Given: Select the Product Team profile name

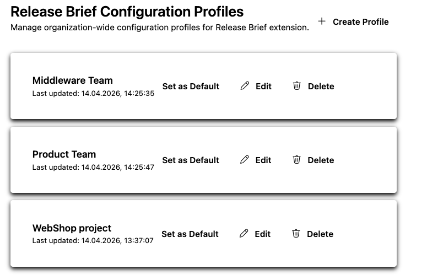Looking at the screenshot, I should coord(64,154).
